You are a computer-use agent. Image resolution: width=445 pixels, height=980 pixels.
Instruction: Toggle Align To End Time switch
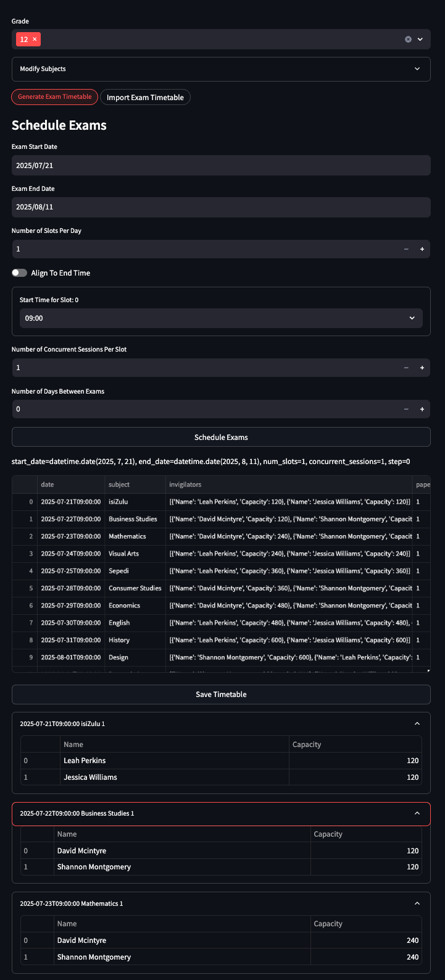[x=20, y=272]
